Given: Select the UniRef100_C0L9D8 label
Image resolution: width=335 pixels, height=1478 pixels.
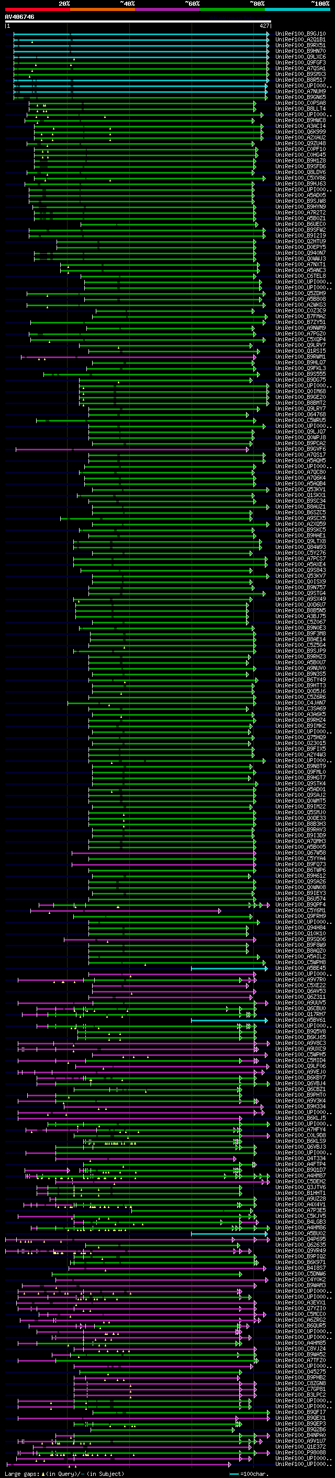Looking at the screenshot, I should (300, 1136).
